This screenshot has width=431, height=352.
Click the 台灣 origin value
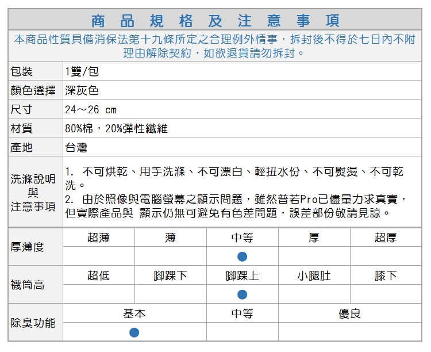(x=76, y=147)
